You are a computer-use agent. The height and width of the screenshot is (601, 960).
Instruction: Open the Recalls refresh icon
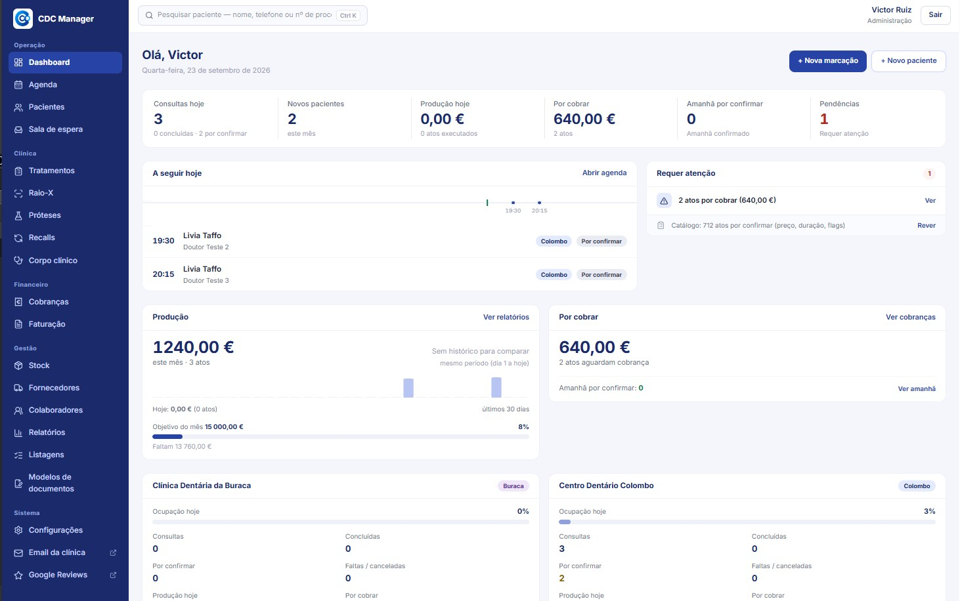click(18, 238)
